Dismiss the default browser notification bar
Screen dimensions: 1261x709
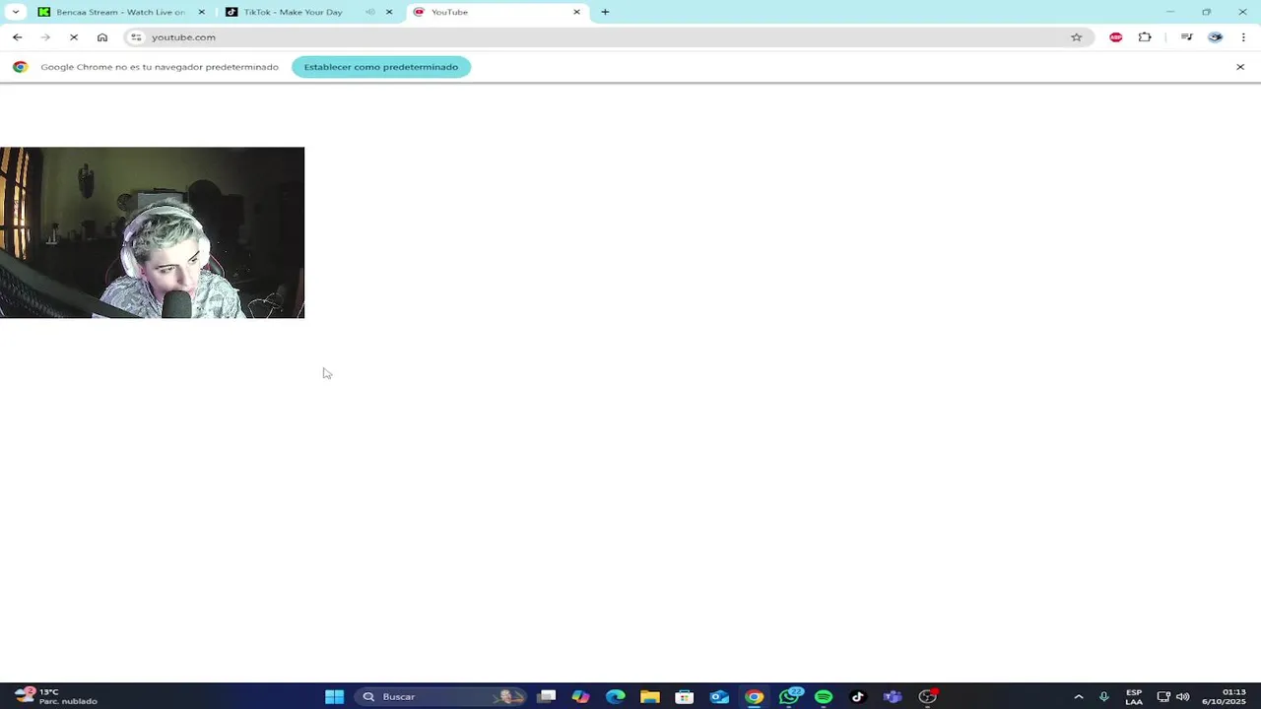point(1240,67)
